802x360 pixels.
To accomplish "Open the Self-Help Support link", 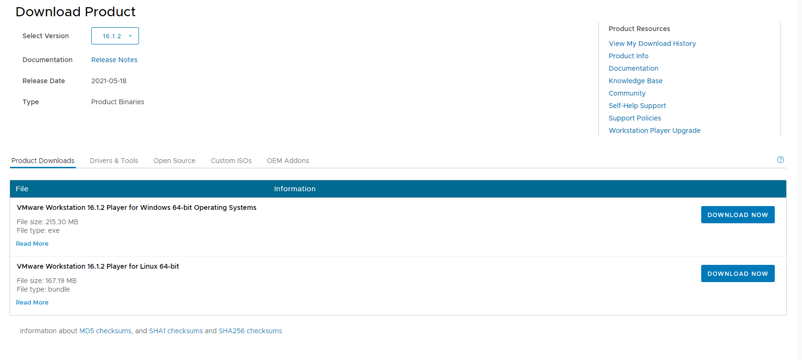I will 637,106.
